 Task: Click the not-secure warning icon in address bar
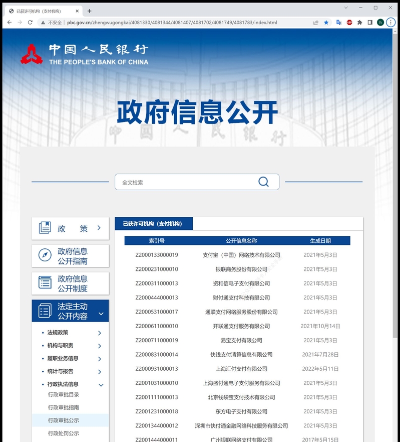point(43,23)
